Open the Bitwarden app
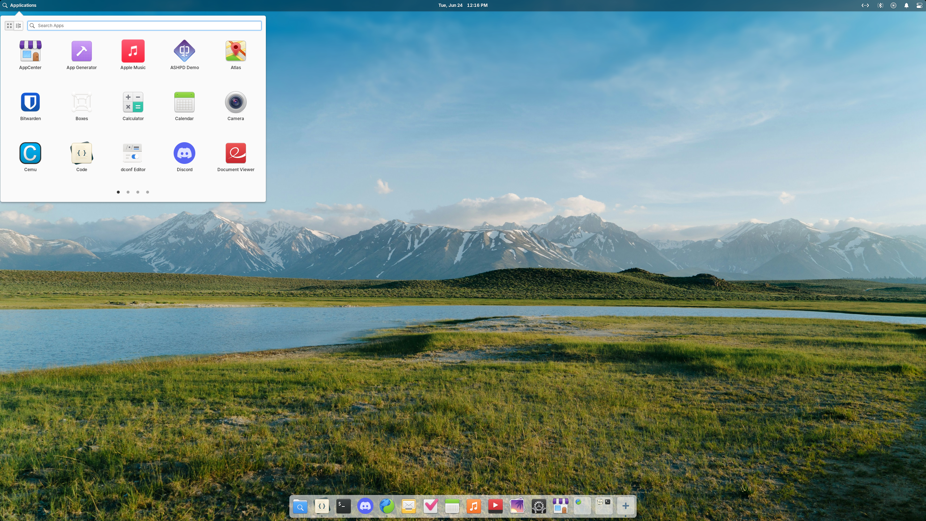The height and width of the screenshot is (521, 926). (30, 102)
